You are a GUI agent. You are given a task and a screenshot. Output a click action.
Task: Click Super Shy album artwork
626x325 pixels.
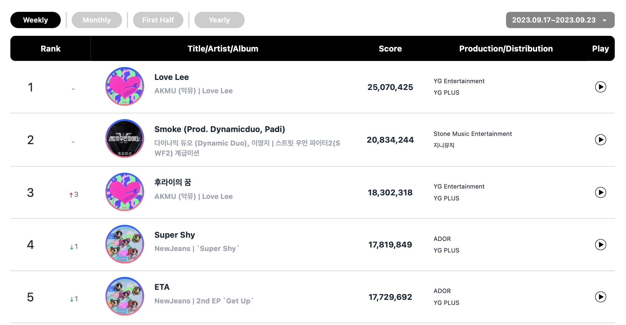[x=125, y=244]
